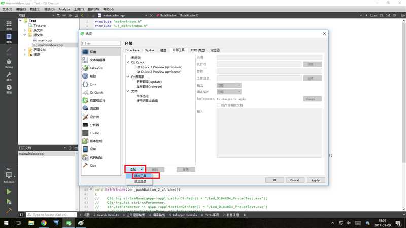The image size is (406, 228).
Task: Run the project with the green play icon
Action: click(9, 192)
